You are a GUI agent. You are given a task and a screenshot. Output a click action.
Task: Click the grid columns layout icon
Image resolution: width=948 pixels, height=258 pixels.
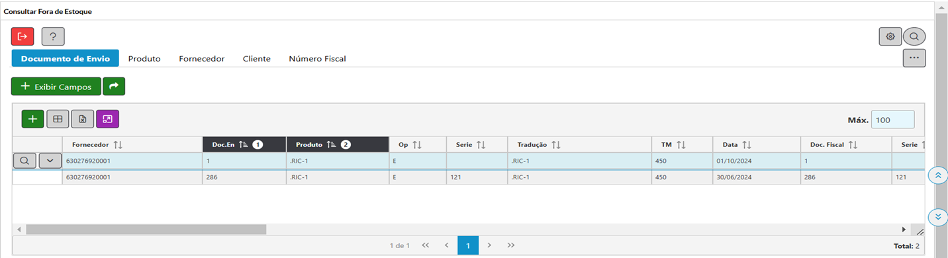[58, 119]
